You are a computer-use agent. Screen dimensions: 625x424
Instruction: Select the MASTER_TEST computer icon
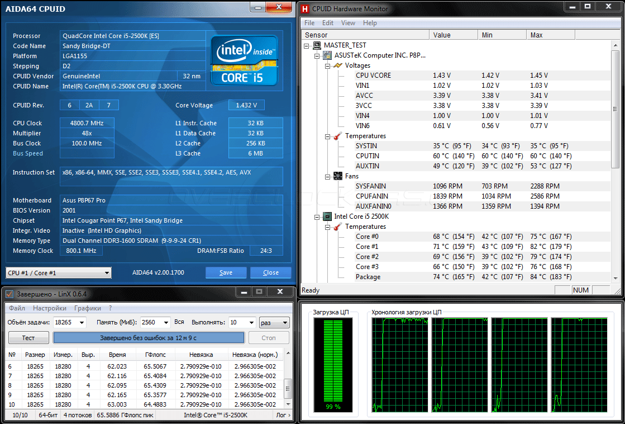tap(317, 45)
